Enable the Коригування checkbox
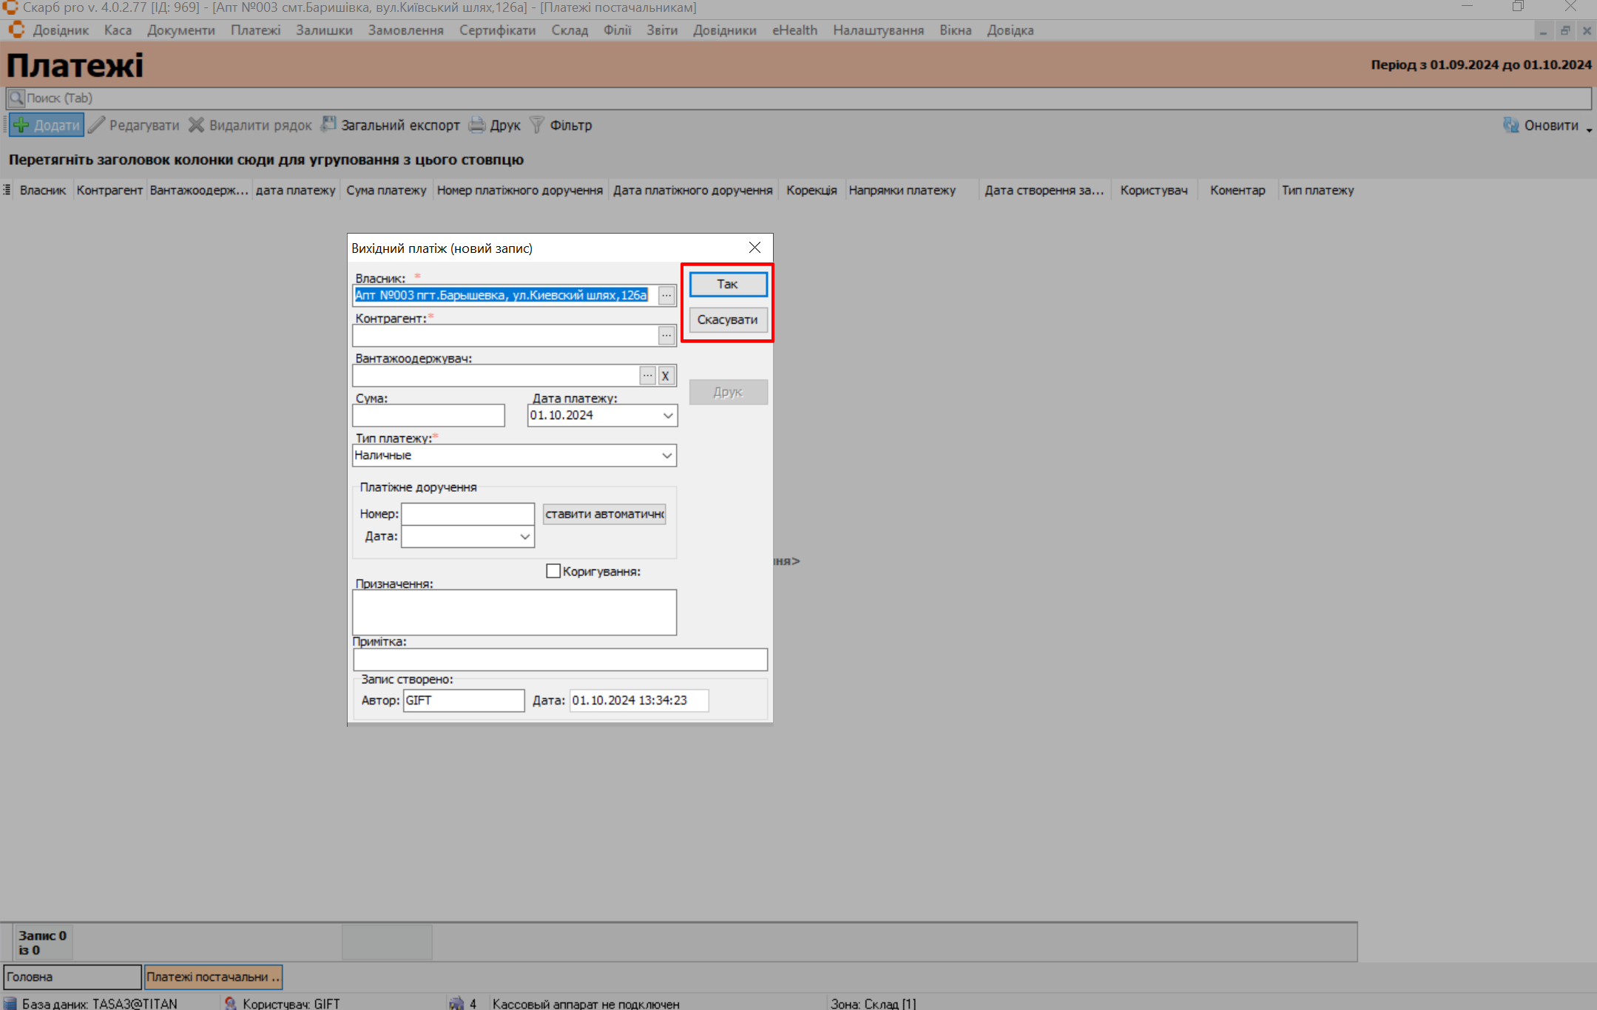This screenshot has width=1597, height=1010. [x=553, y=571]
